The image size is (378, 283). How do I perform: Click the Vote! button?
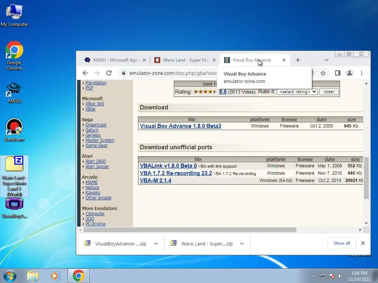[329, 92]
